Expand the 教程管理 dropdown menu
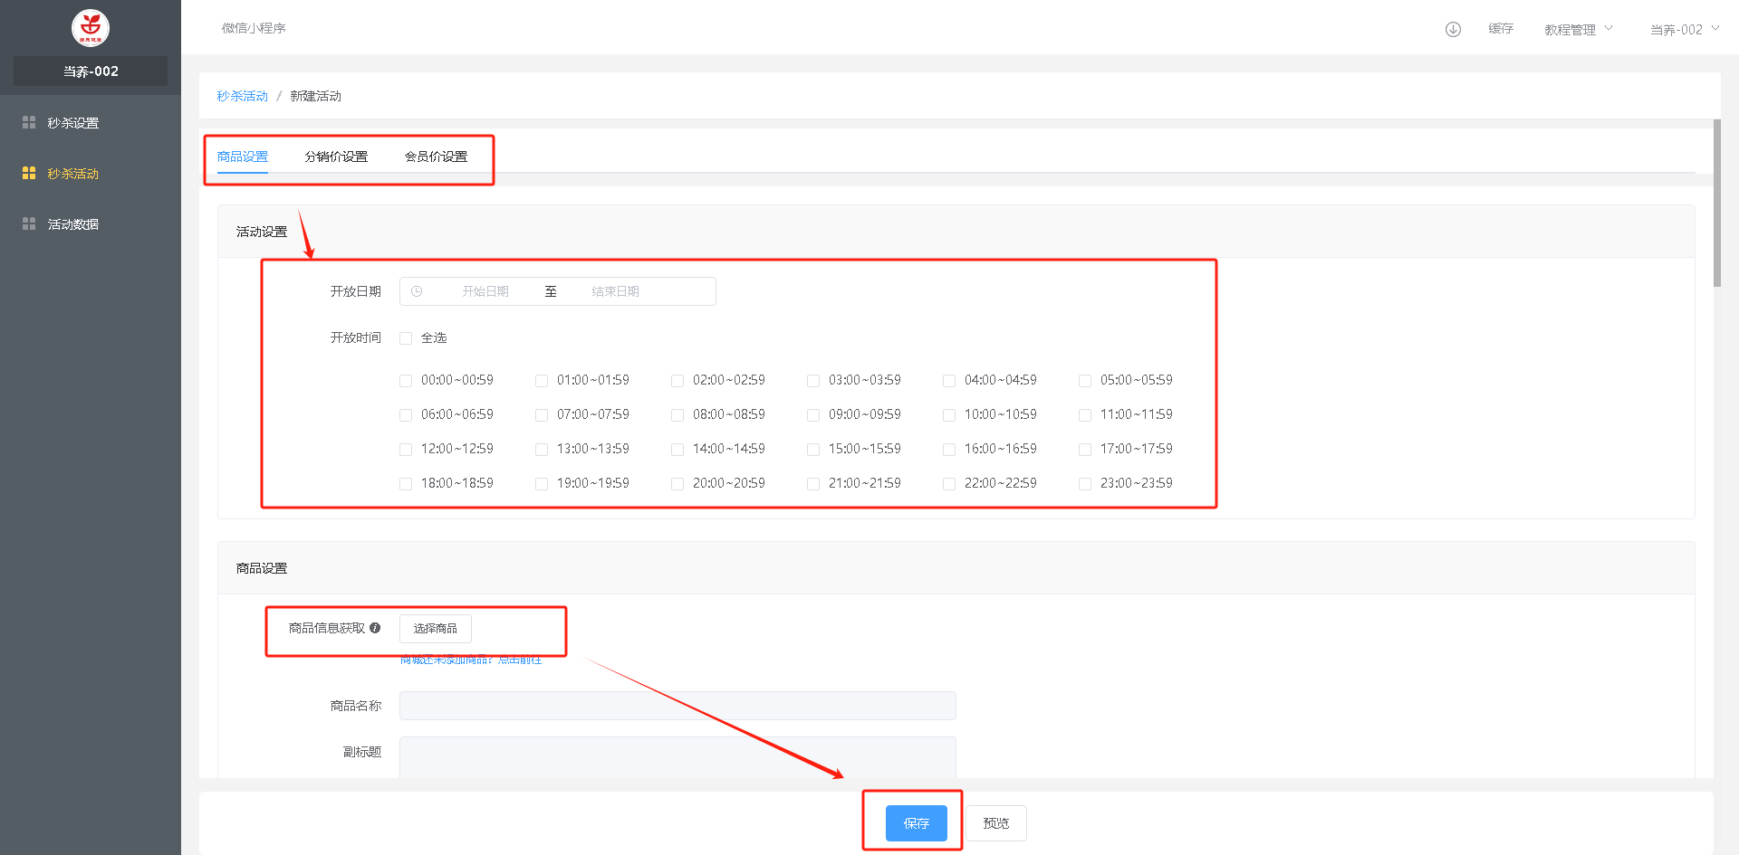 (1578, 29)
